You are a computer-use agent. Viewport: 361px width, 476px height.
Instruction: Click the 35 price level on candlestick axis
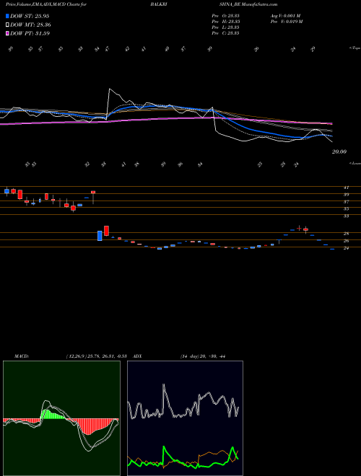(x=346, y=209)
